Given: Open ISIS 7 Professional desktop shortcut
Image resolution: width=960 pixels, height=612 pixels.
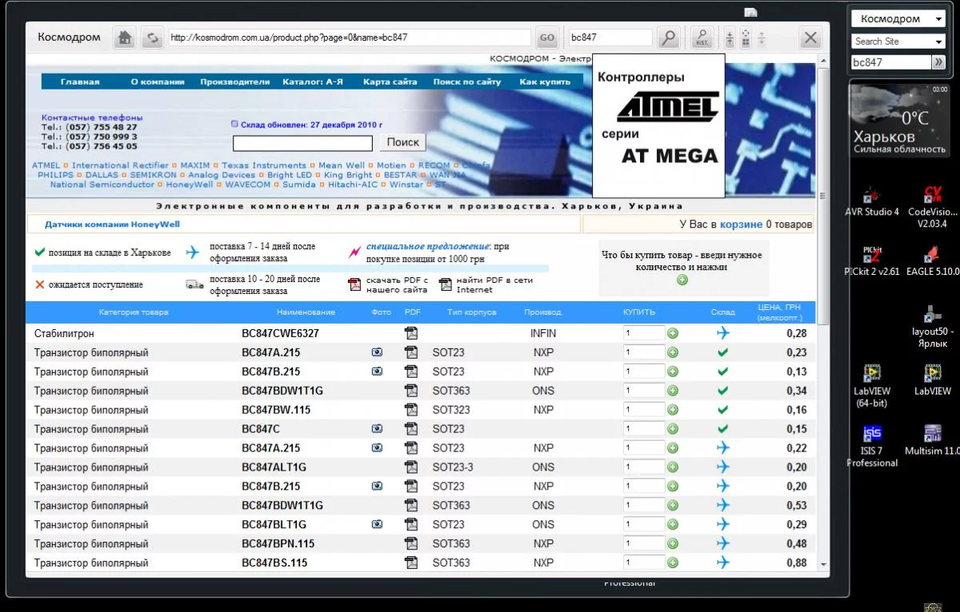Looking at the screenshot, I should [871, 446].
